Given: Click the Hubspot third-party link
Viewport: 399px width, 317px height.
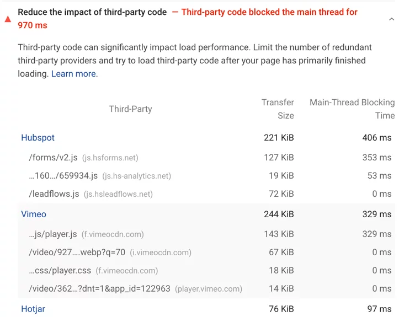Looking at the screenshot, I should (x=38, y=138).
